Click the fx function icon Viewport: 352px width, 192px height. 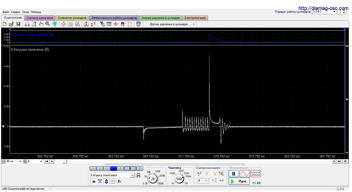point(119,182)
